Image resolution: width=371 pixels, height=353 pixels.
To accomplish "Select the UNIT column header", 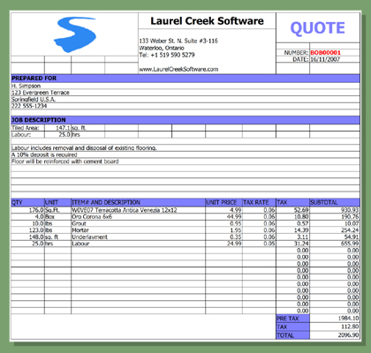I will [57, 202].
